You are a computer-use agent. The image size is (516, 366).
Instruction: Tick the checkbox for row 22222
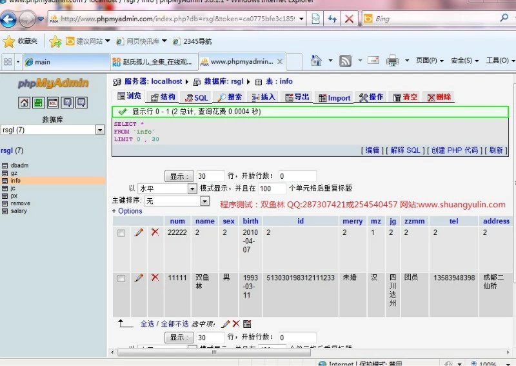(121, 233)
